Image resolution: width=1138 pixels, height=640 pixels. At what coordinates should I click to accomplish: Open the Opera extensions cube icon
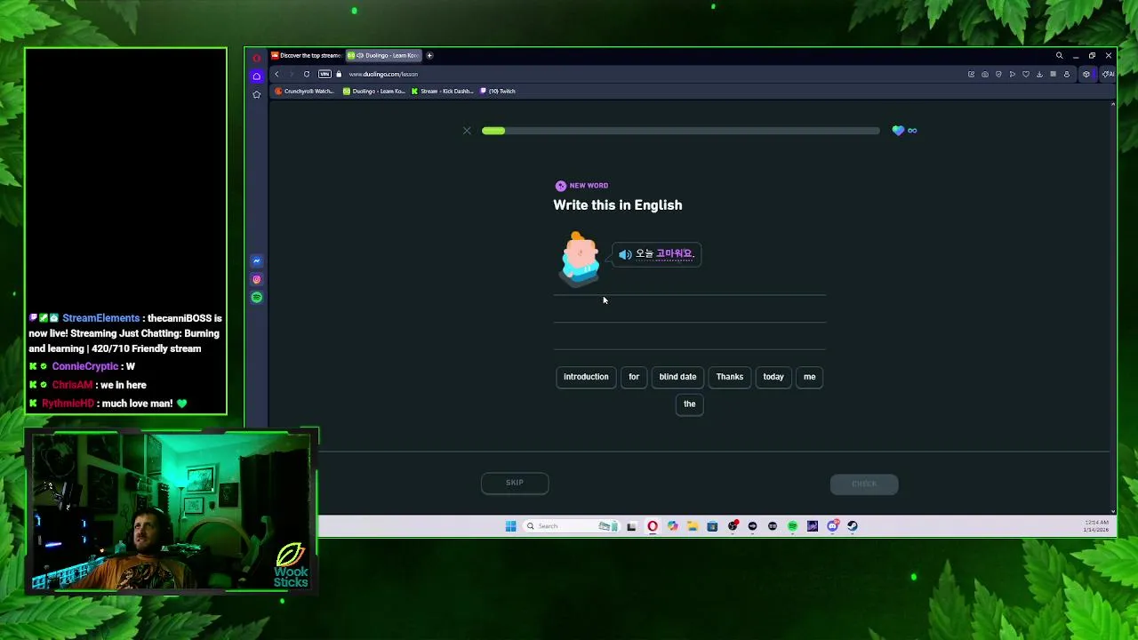[x=1086, y=74]
